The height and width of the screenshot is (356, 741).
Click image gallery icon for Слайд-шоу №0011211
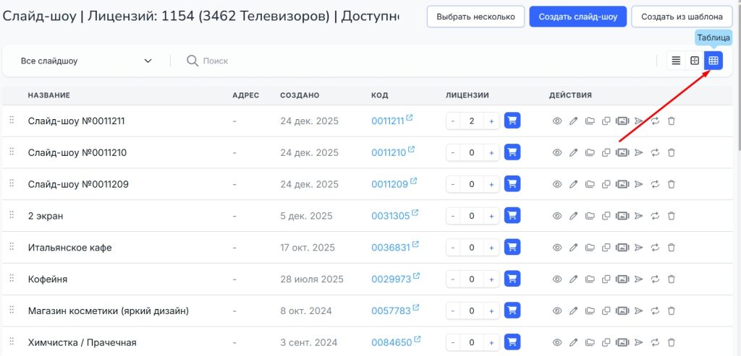coord(622,121)
